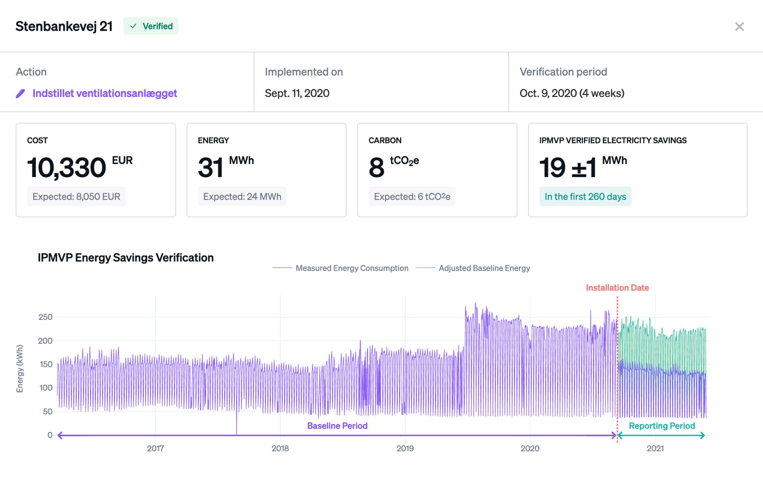763x485 pixels.
Task: Click the left arrowhead of the Baseline Period
Action: (x=60, y=435)
